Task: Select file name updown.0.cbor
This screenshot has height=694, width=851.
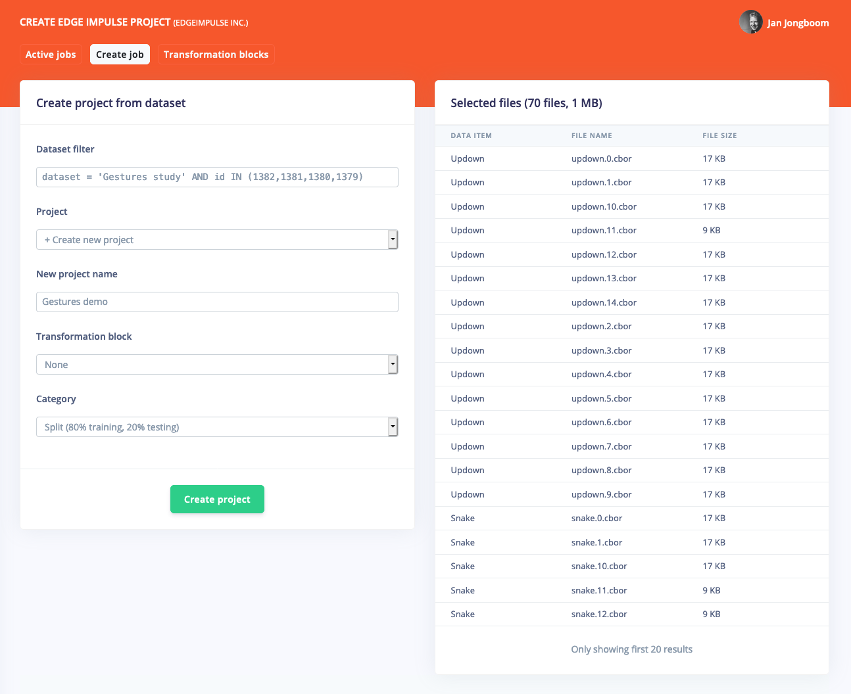Action: click(x=601, y=158)
